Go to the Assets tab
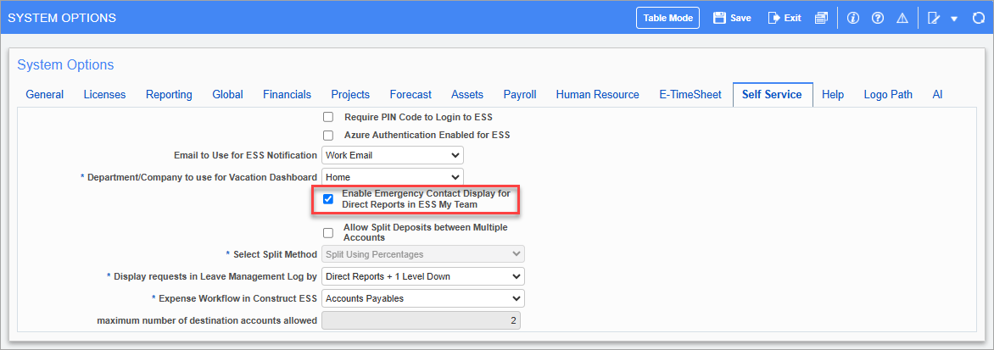The width and height of the screenshot is (994, 350). point(467,94)
